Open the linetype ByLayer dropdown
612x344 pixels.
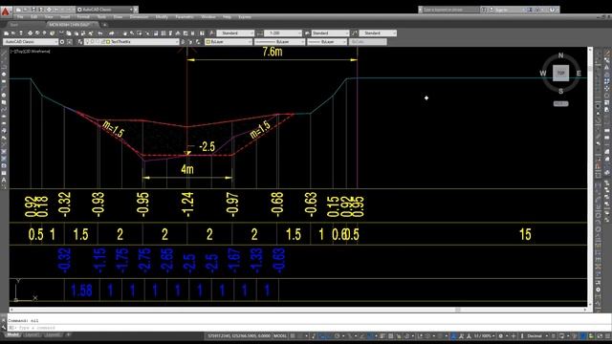279,42
